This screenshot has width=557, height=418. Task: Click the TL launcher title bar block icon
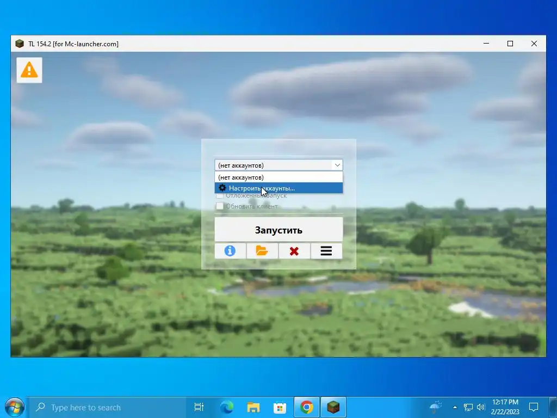20,44
